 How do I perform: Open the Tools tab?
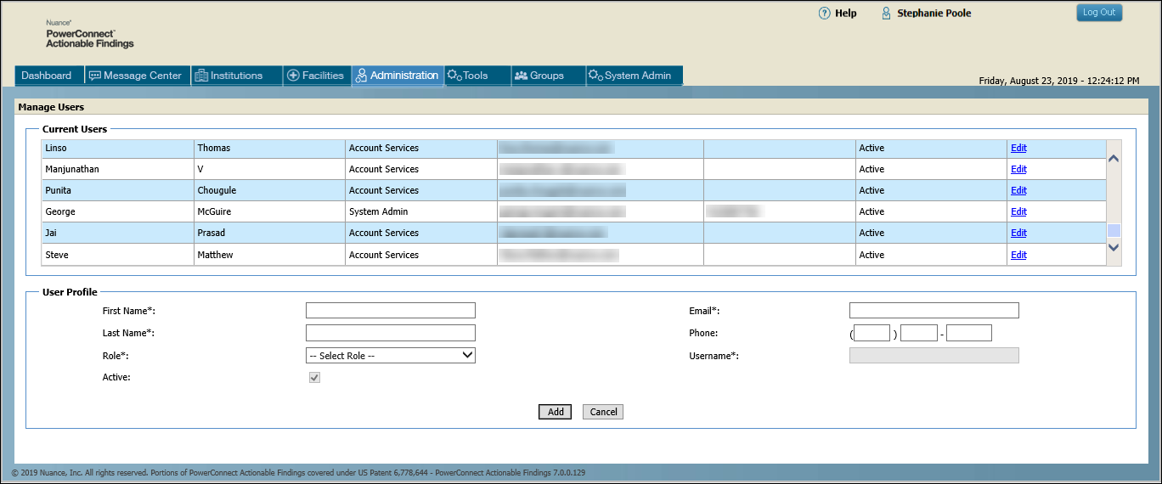tap(477, 76)
